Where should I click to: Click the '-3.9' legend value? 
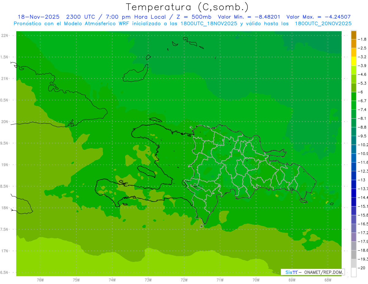tap(362, 66)
